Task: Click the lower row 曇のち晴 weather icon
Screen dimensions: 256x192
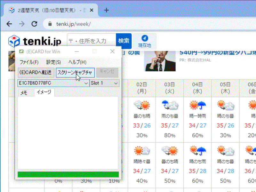Action: (x=170, y=150)
